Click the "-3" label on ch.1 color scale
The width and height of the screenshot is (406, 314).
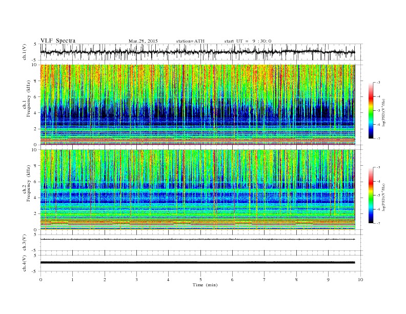tap(378, 83)
